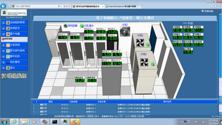Collapse the 電子地圖 section chevron
This screenshot has width=222, height=125.
coord(4,34)
